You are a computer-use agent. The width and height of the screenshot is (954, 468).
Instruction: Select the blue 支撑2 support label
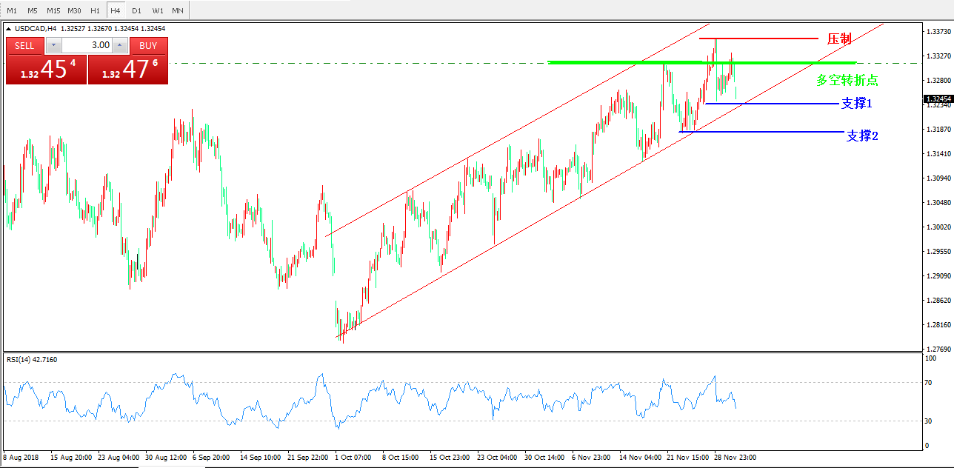coord(862,136)
